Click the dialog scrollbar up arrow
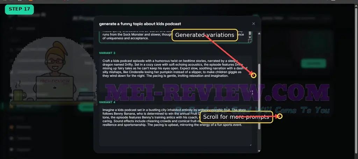Viewport: 358px width, 159px height. pyautogui.click(x=259, y=33)
